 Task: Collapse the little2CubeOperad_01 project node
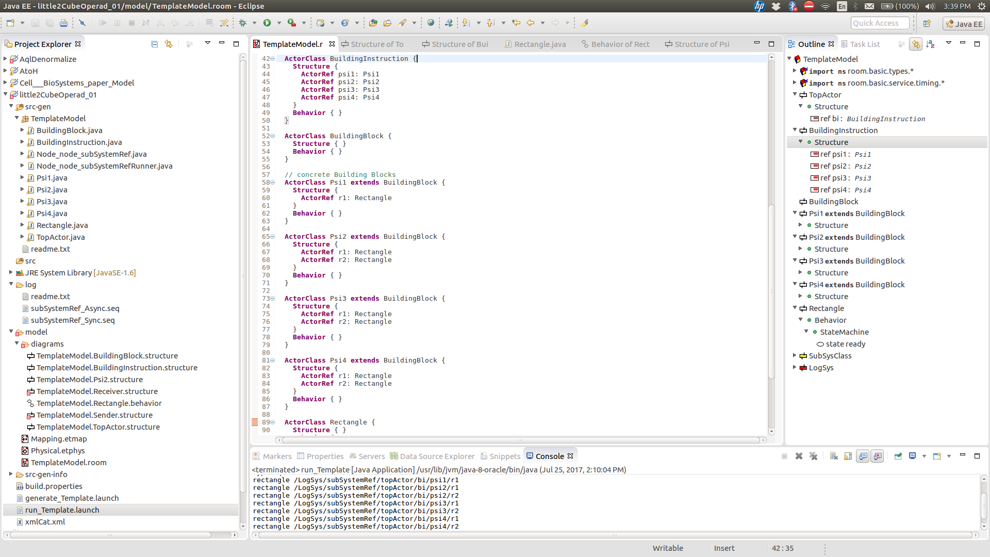coord(6,94)
